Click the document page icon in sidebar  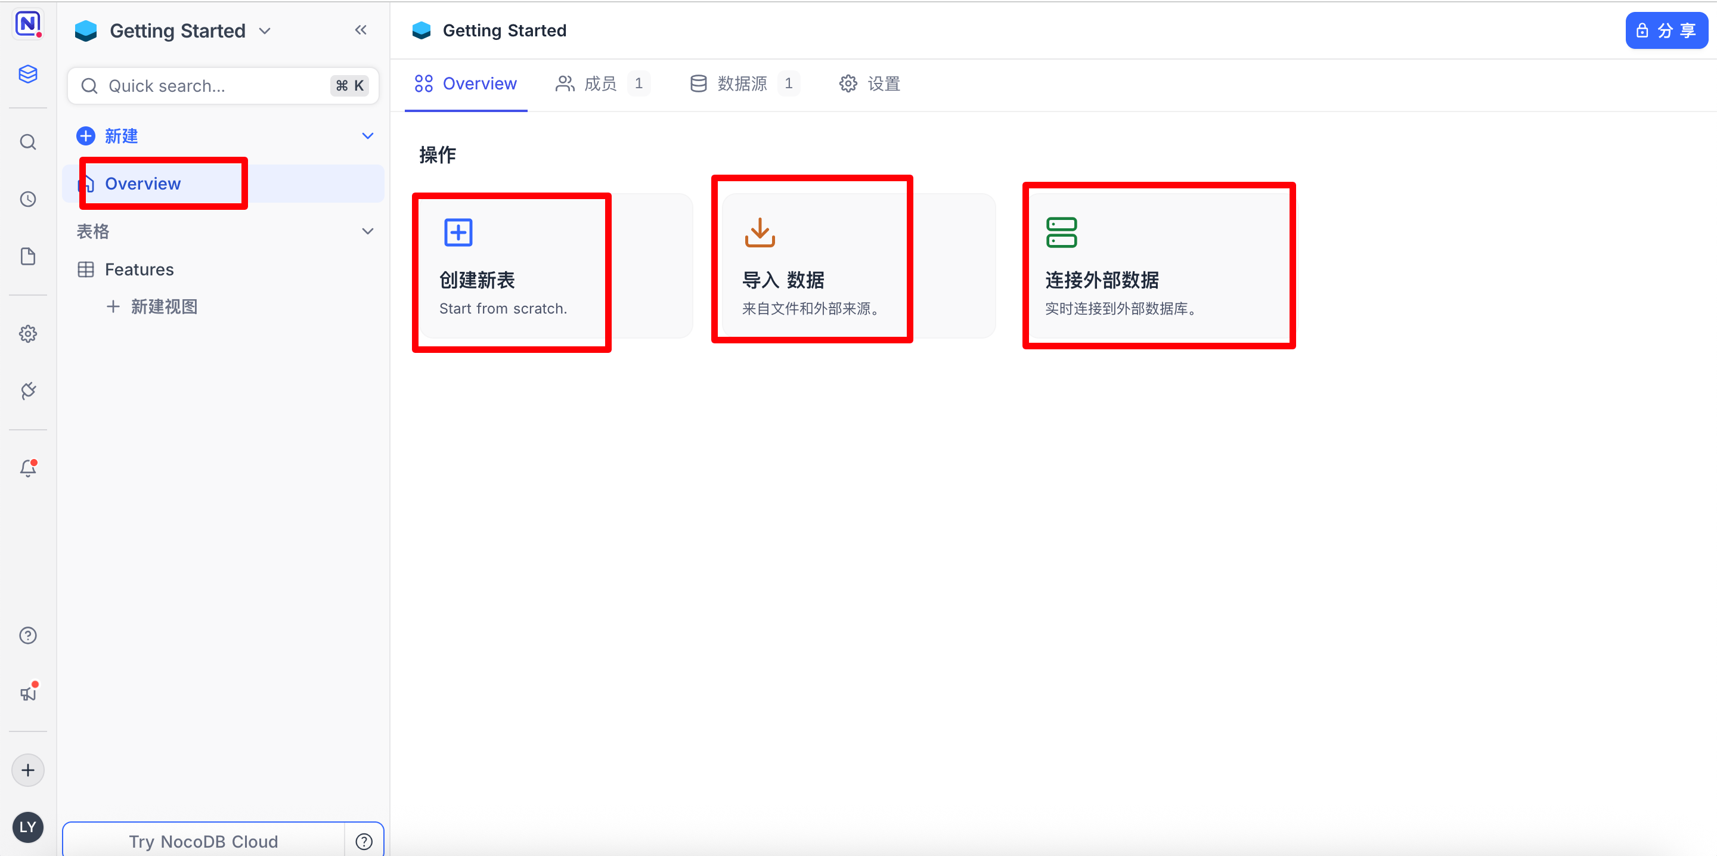[28, 257]
